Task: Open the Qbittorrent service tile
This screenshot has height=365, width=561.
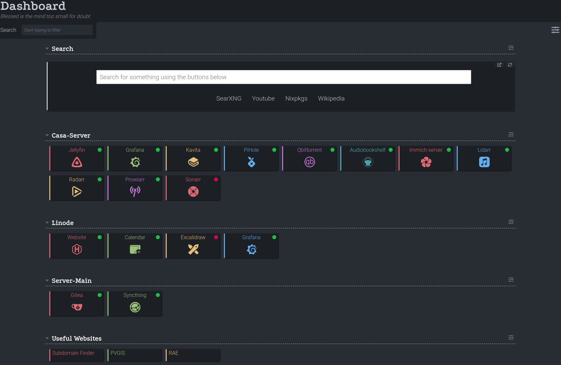Action: coord(309,162)
